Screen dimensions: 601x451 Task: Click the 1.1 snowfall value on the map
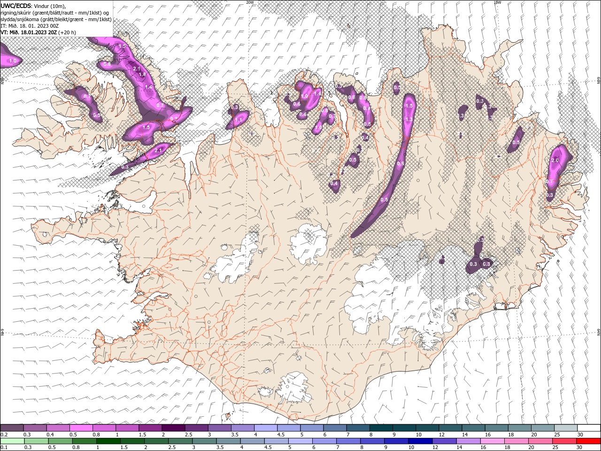(238, 120)
